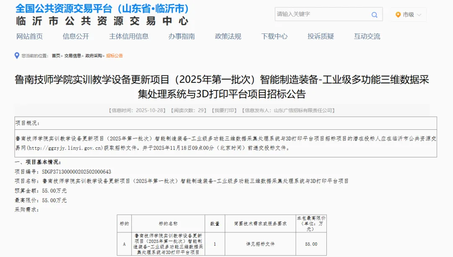The width and height of the screenshot is (453, 257).
Task: Open the 政策法规 menu item
Action: pyautogui.click(x=228, y=36)
